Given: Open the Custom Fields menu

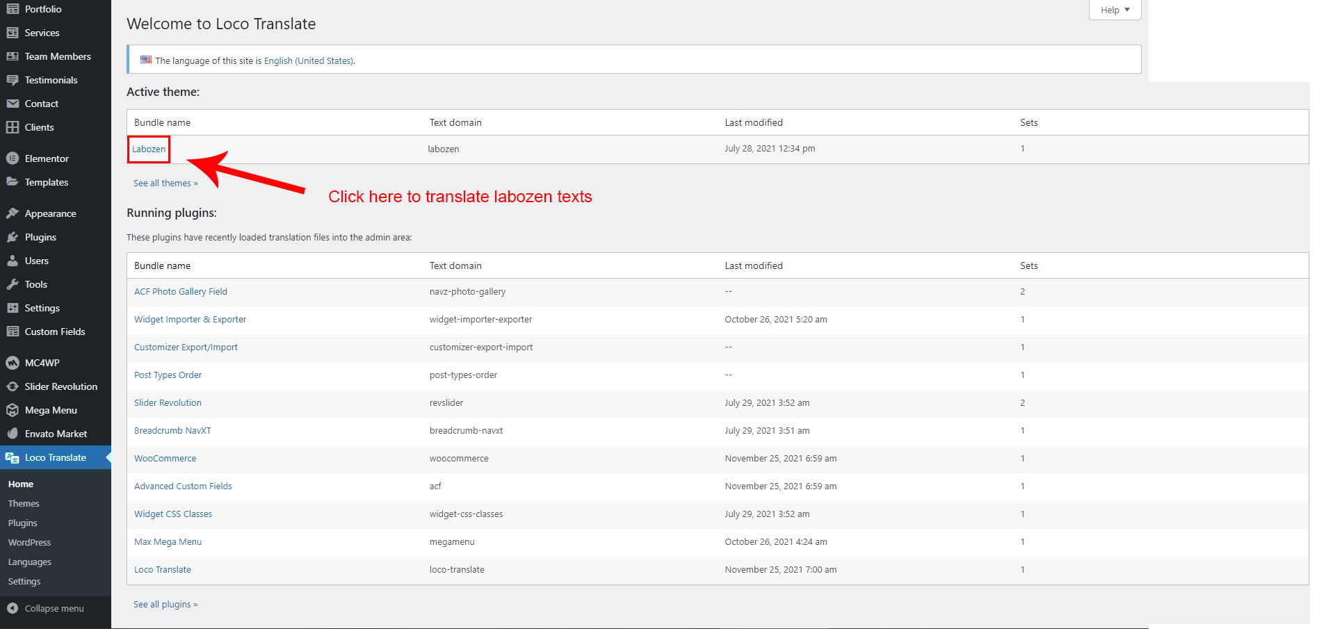Looking at the screenshot, I should coord(54,332).
